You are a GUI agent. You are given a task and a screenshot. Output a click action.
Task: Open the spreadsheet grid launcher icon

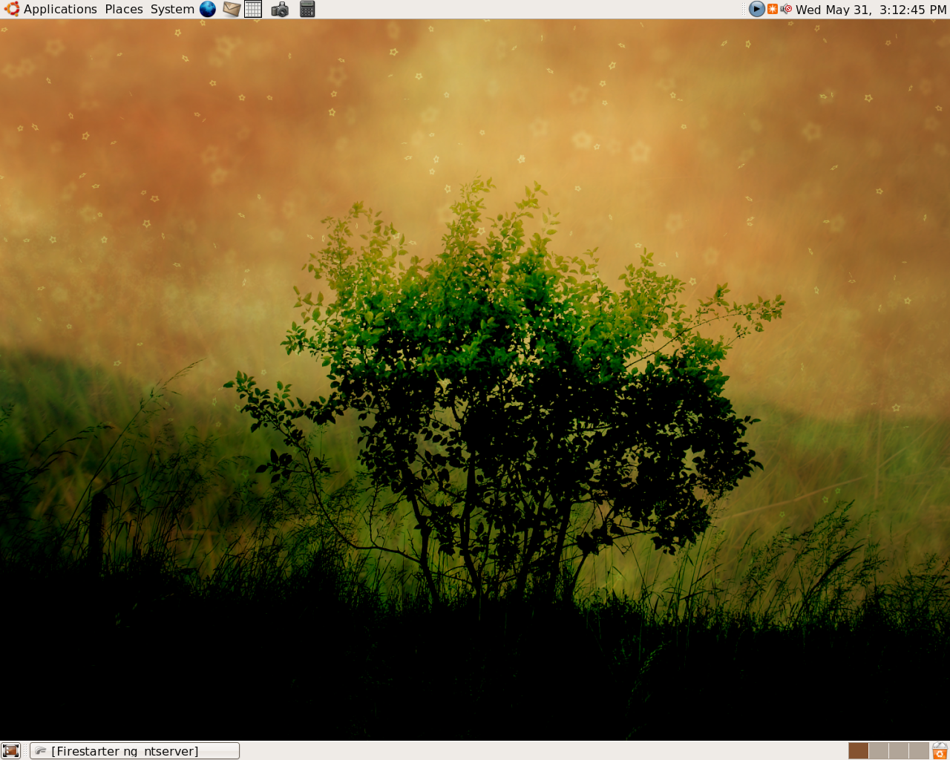click(253, 9)
